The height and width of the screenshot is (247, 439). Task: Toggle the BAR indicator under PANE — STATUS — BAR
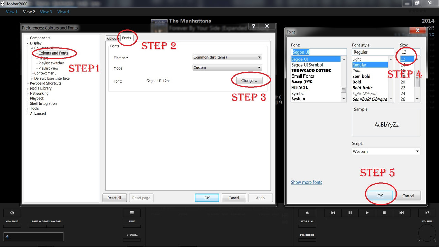(x=55, y=226)
